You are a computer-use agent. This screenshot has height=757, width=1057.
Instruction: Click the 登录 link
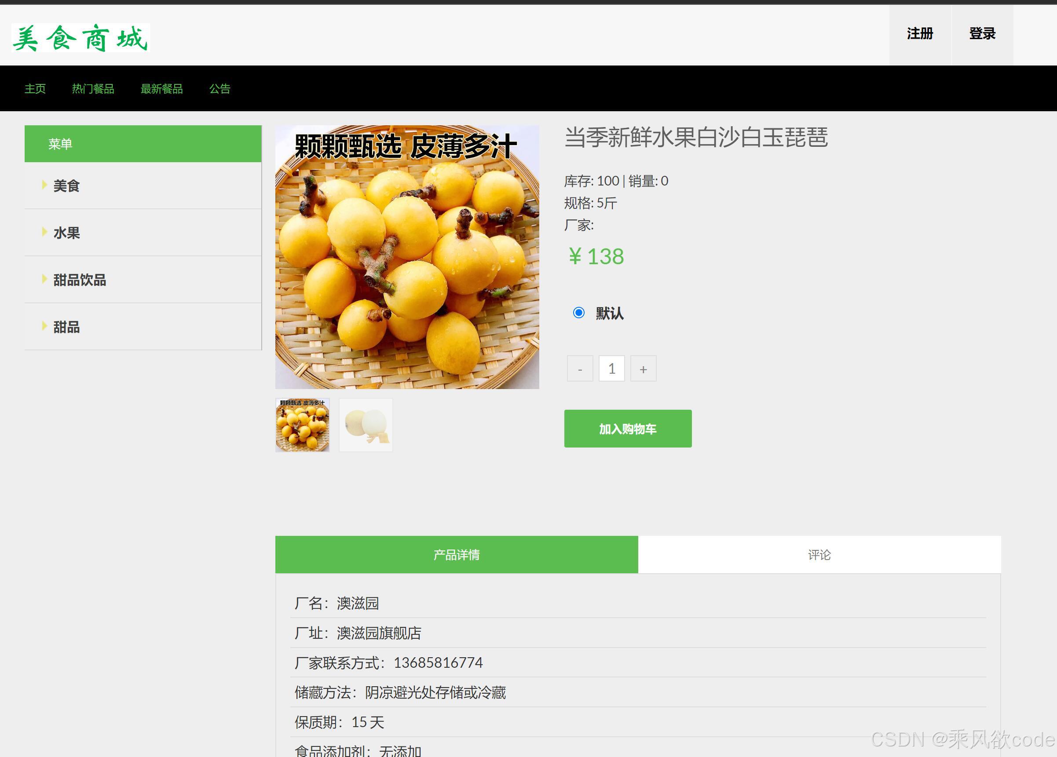(982, 33)
